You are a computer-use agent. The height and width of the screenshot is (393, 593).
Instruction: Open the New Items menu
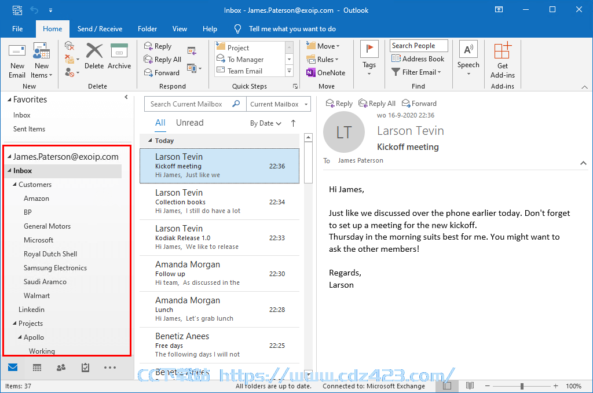[x=41, y=61]
